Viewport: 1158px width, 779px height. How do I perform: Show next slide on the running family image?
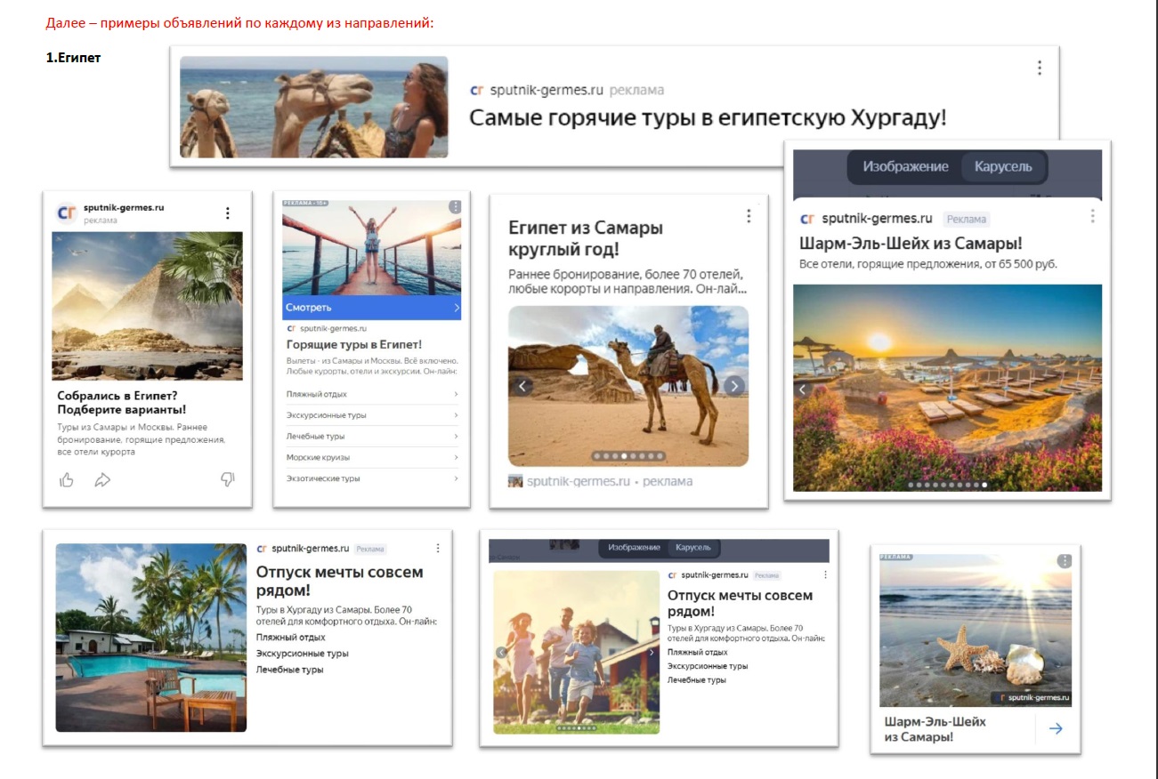[652, 653]
